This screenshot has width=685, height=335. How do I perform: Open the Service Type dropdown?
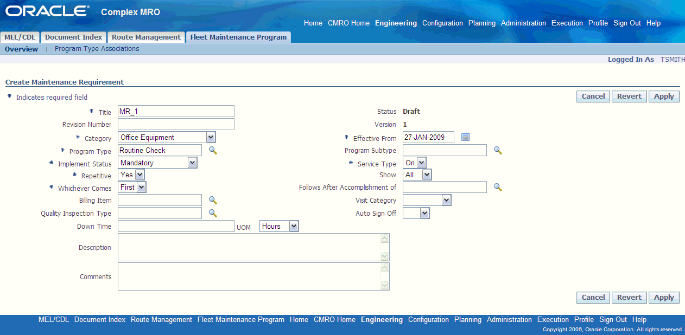pyautogui.click(x=415, y=163)
